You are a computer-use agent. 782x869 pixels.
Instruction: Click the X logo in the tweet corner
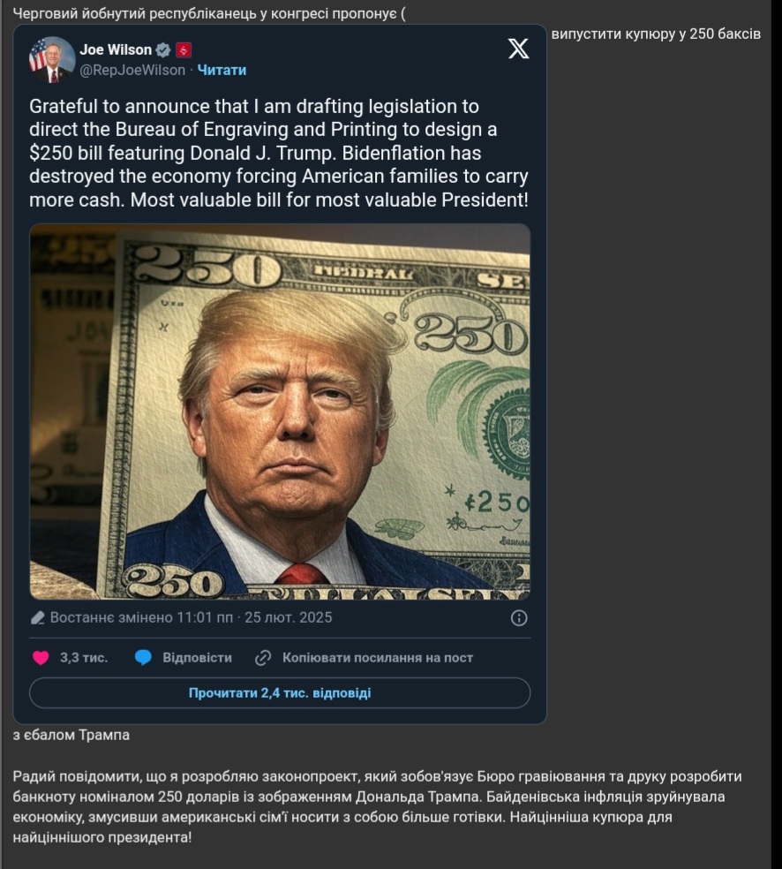[x=518, y=49]
